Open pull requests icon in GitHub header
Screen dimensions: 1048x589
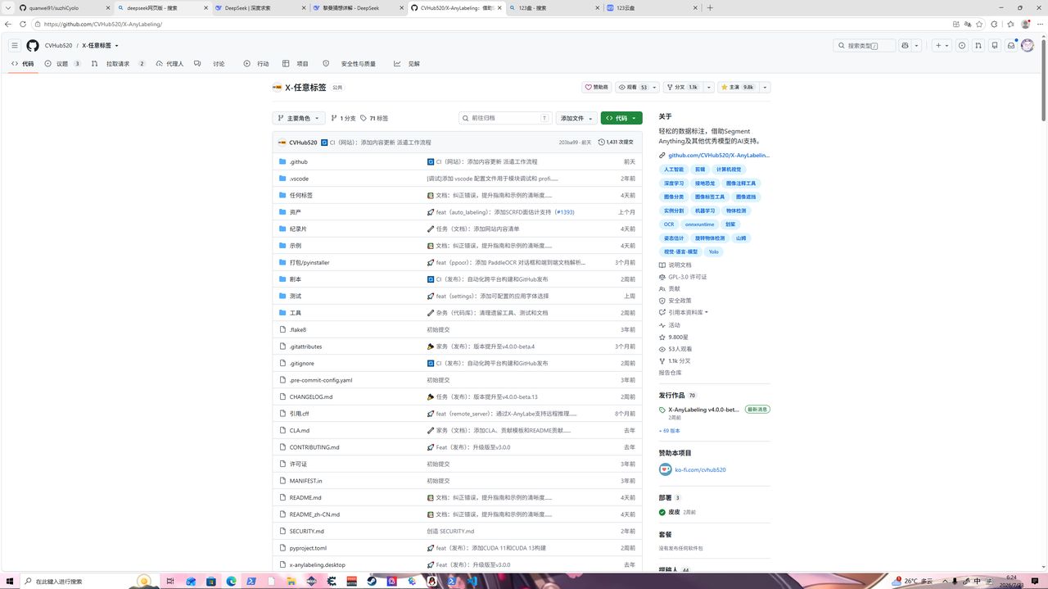point(978,46)
